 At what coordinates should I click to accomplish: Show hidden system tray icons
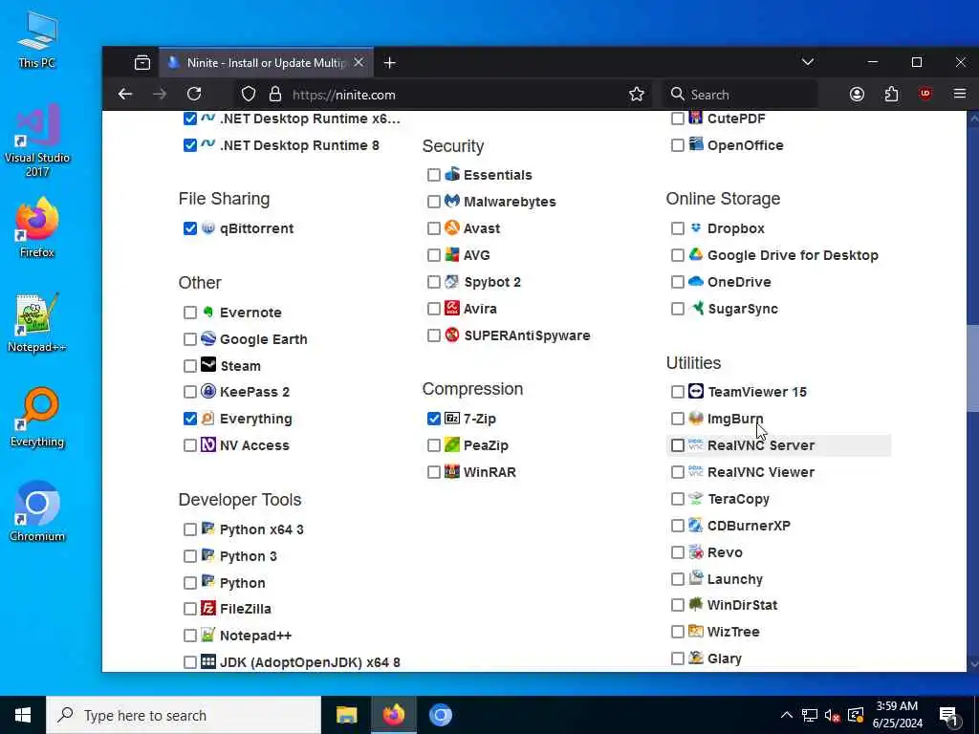787,715
